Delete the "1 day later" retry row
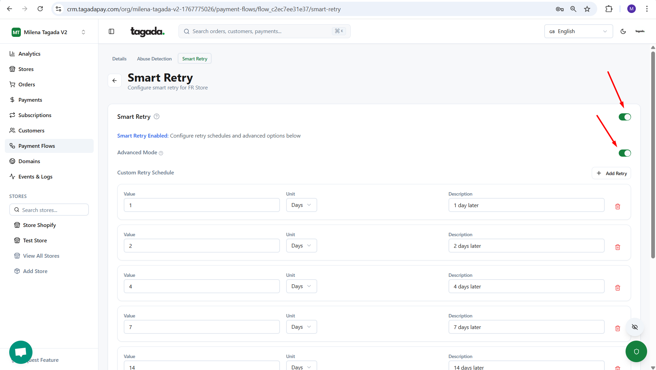Image resolution: width=656 pixels, height=370 pixels. (617, 207)
